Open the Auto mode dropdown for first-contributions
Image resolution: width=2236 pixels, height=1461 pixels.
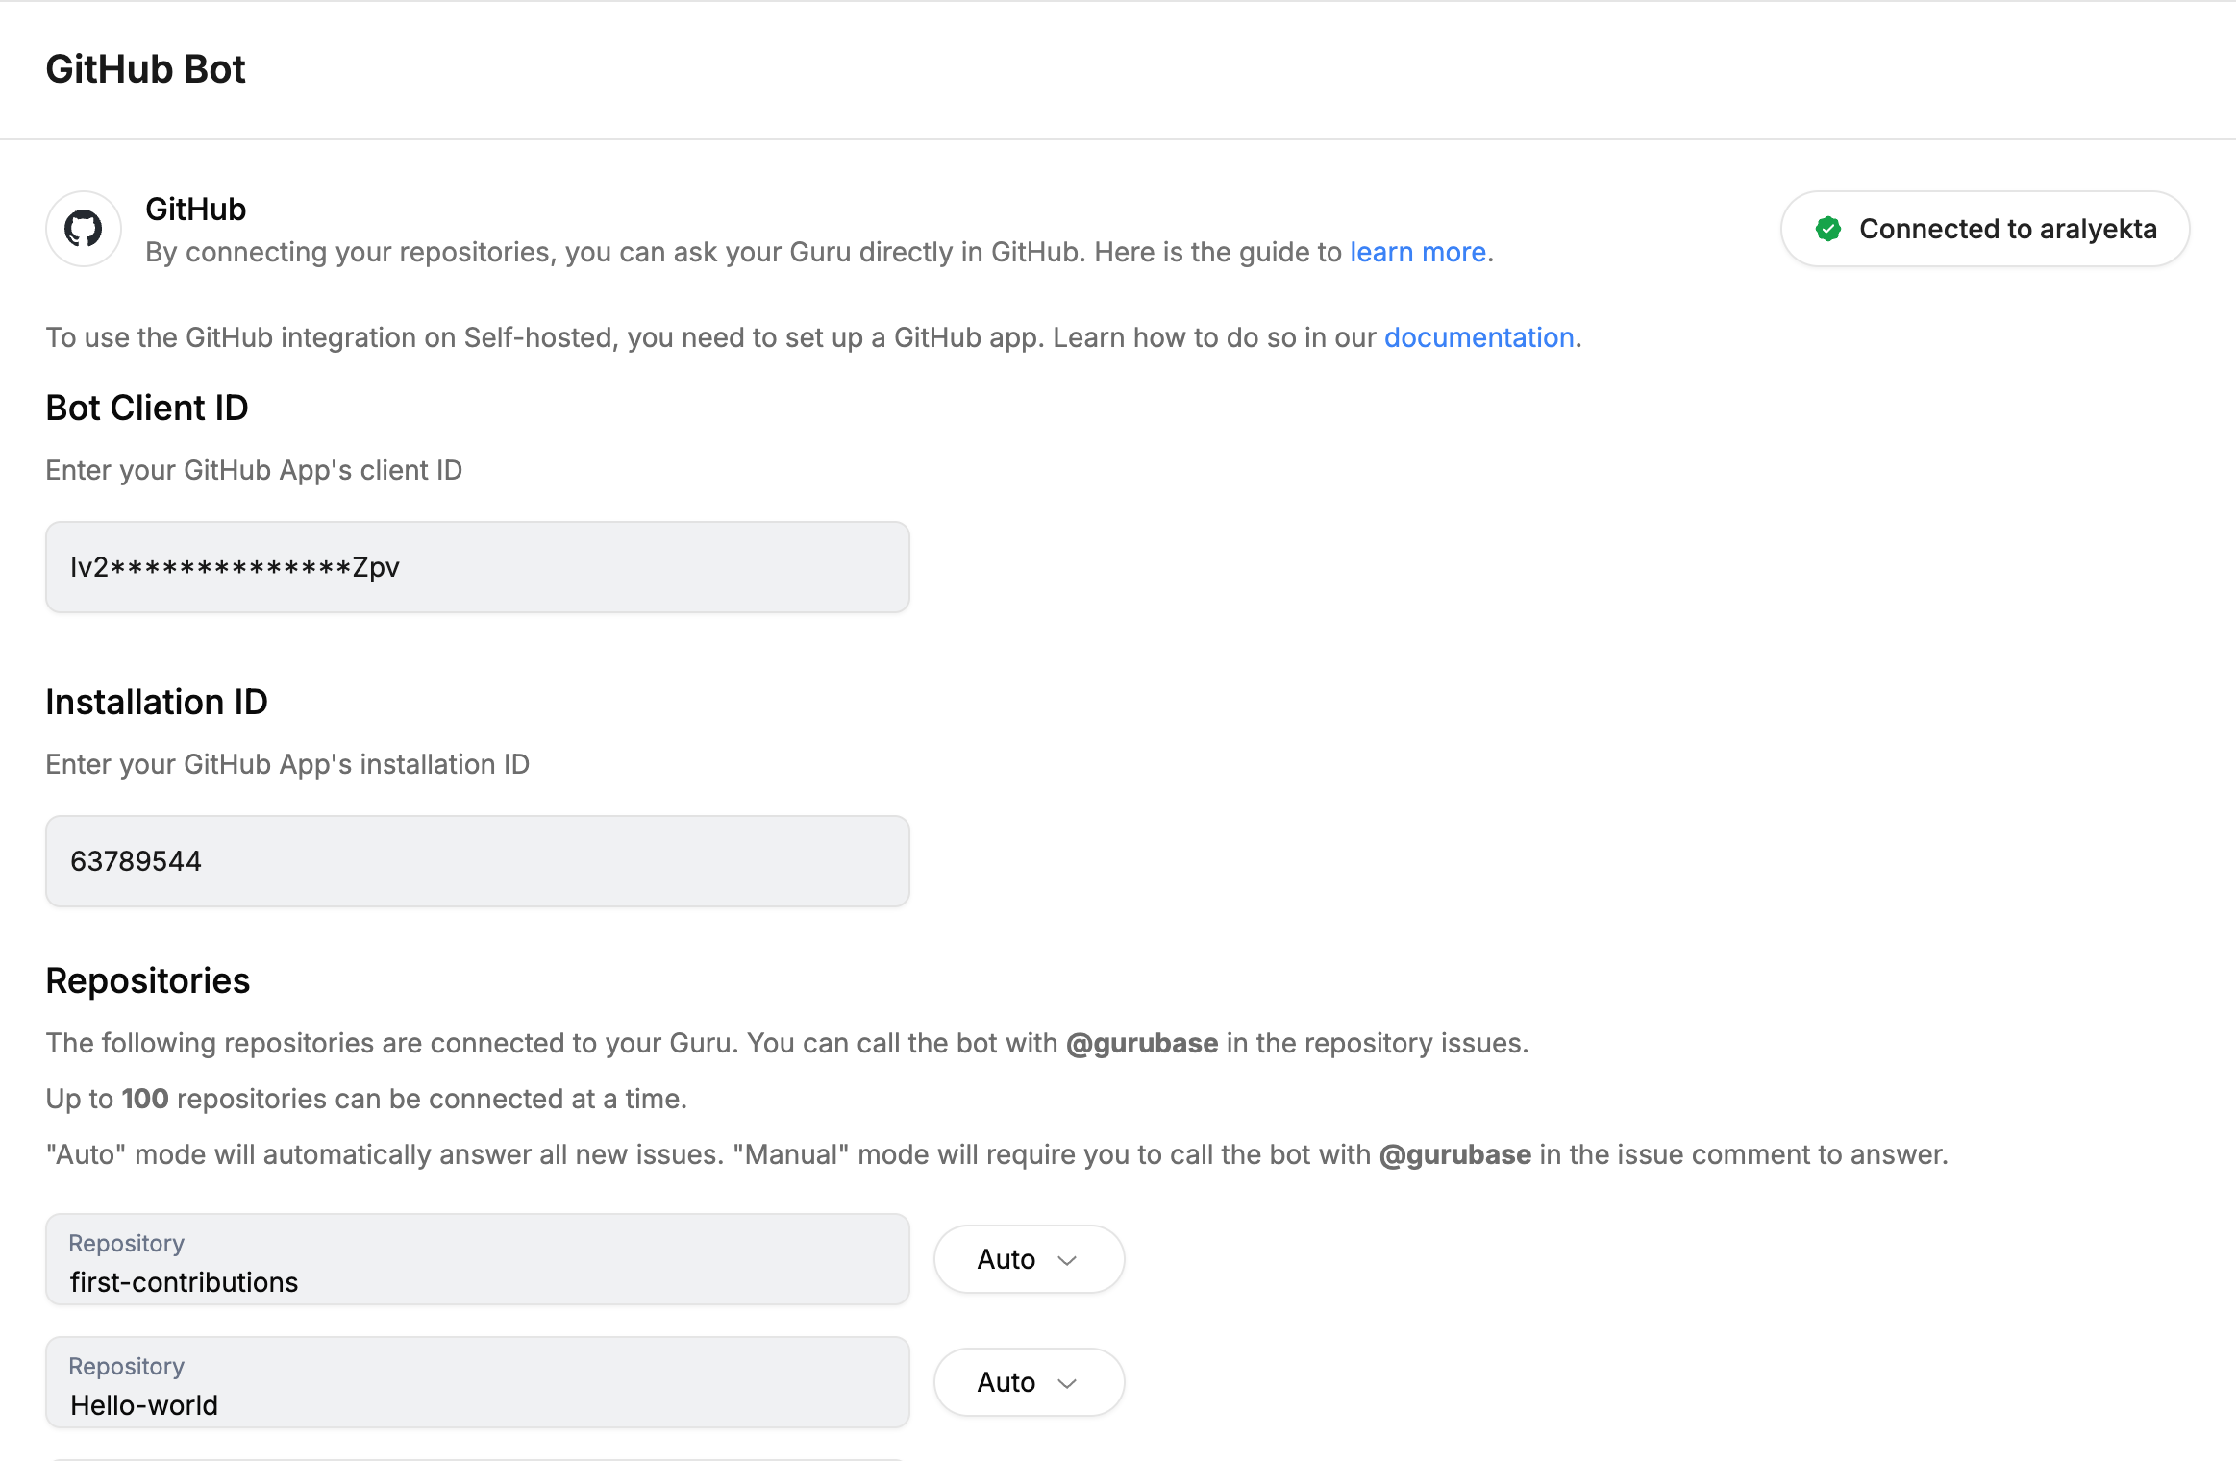pos(1028,1259)
